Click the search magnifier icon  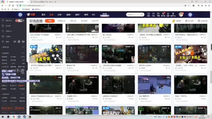[x=142, y=15]
